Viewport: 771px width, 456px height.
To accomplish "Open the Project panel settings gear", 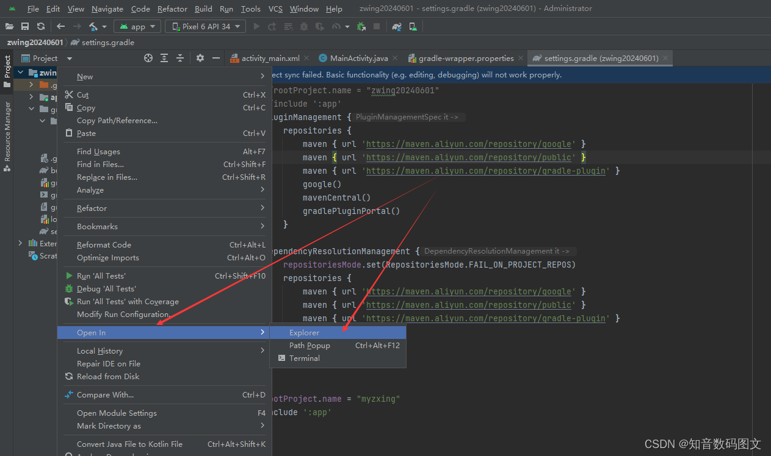I will click(201, 58).
